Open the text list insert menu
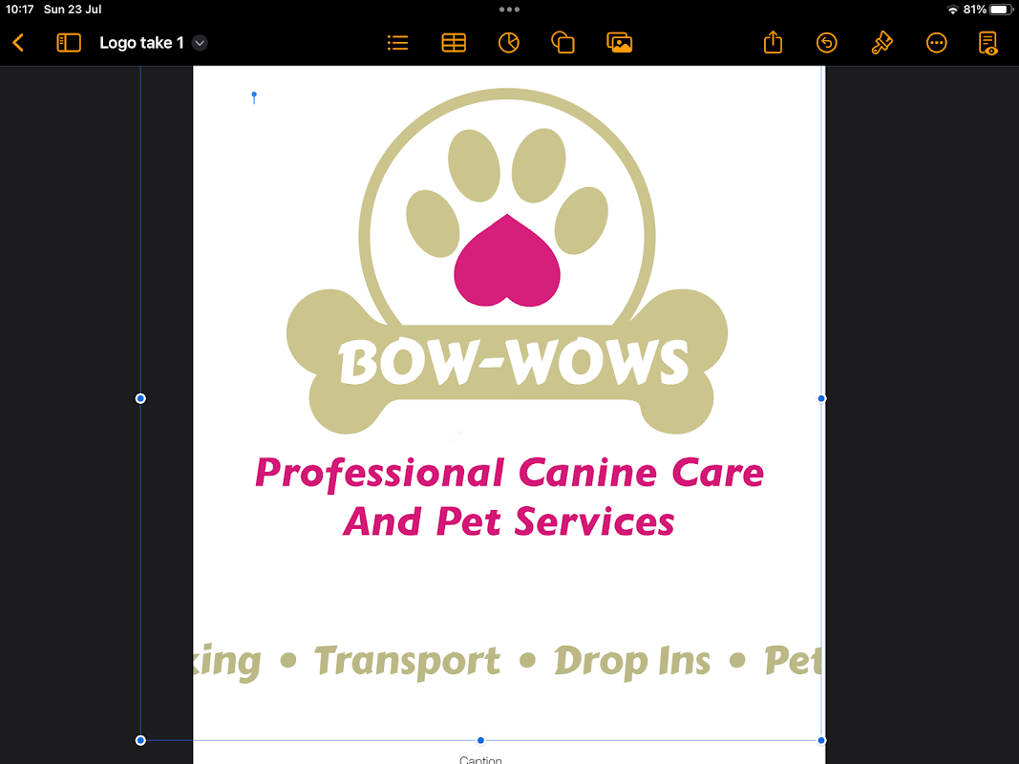This screenshot has width=1019, height=764. tap(397, 43)
